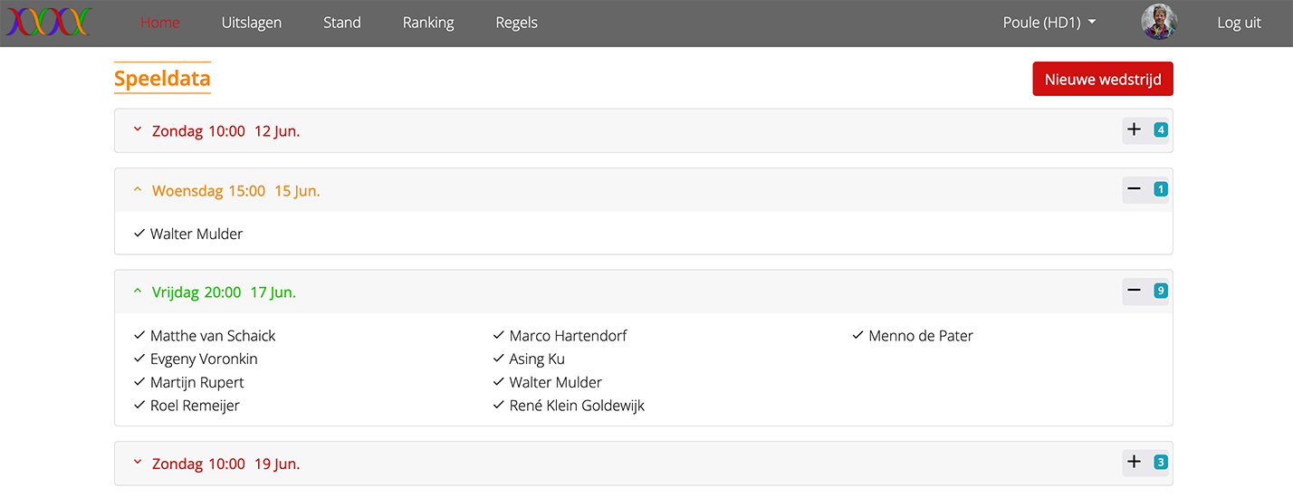1293x498 pixels.
Task: Click checkmark next to Matthe van Schaick
Action: click(139, 336)
